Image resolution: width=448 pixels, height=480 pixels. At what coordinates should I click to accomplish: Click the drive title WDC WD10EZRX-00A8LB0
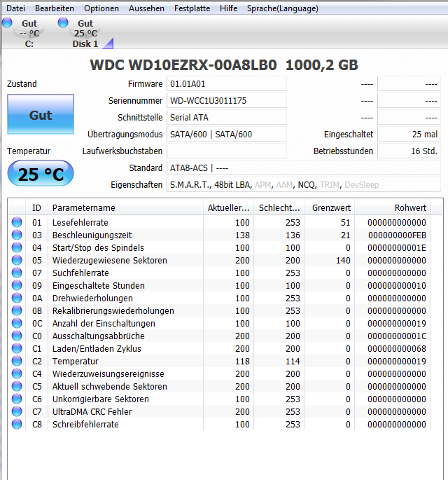pyautogui.click(x=183, y=65)
